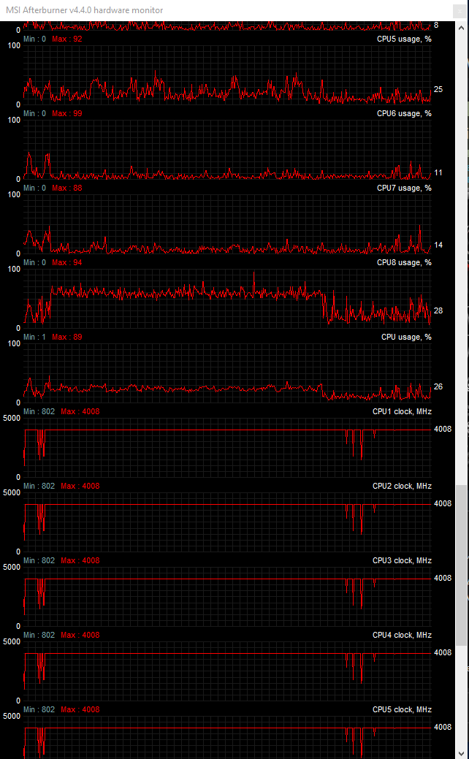This screenshot has height=759, width=469.
Task: Click the current CPU usage value 26
Action: pyautogui.click(x=438, y=386)
